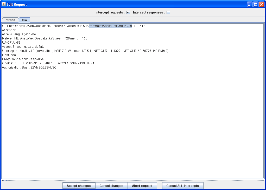Viewport: 266px width, 190px height.
Task: Expand split pane with the down arrow
Action: pyautogui.click(x=6, y=180)
